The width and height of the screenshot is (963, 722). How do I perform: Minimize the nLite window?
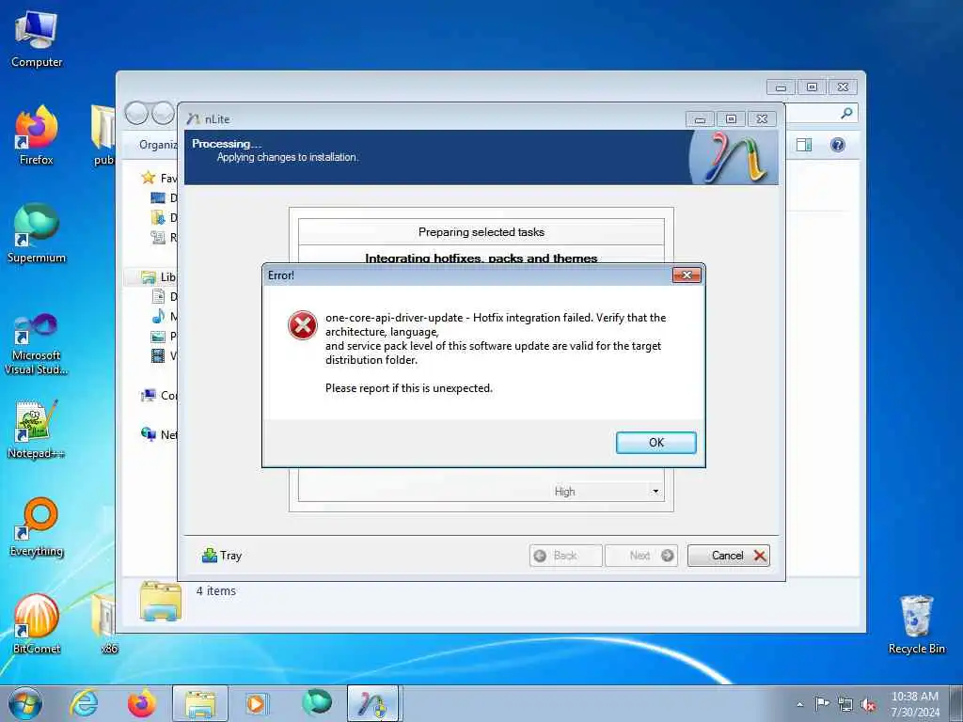700,119
